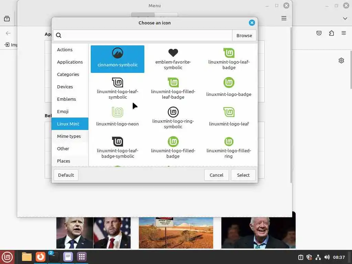Open the purple grid app in taskbar
This screenshot has width=352, height=264.
pos(81,256)
